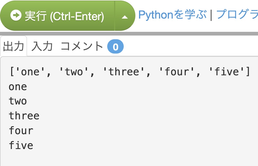Open the コメント tab

[82, 46]
